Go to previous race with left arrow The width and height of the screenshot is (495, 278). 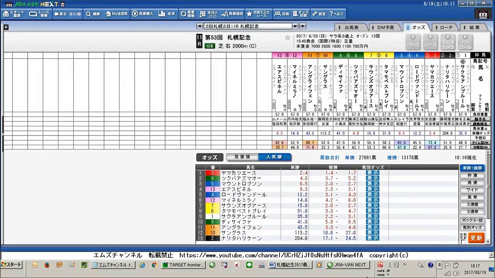pyautogui.click(x=200, y=26)
